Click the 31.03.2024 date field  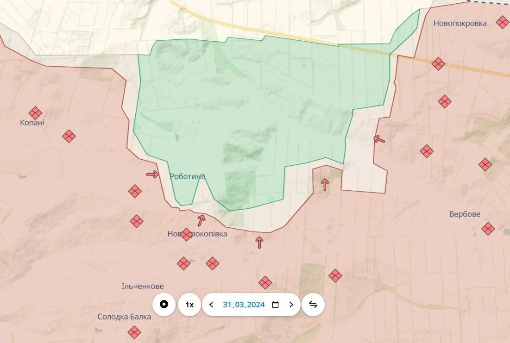tap(244, 305)
